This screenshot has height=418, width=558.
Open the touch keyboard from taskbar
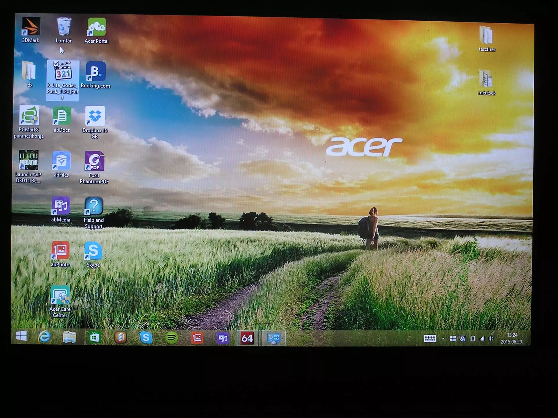pos(430,339)
